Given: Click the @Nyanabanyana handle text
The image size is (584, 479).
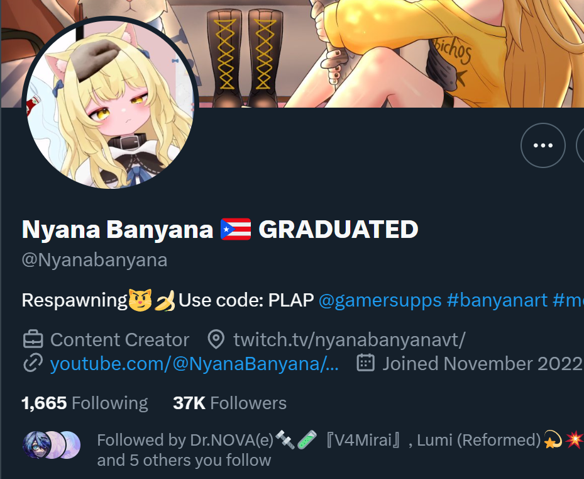Looking at the screenshot, I should pos(94,260).
